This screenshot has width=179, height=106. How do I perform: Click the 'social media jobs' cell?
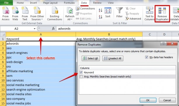pyautogui.click(x=41, y=103)
